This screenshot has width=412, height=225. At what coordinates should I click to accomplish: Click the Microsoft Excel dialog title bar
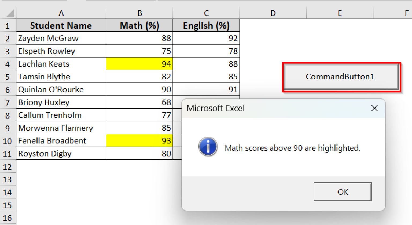(x=268, y=108)
